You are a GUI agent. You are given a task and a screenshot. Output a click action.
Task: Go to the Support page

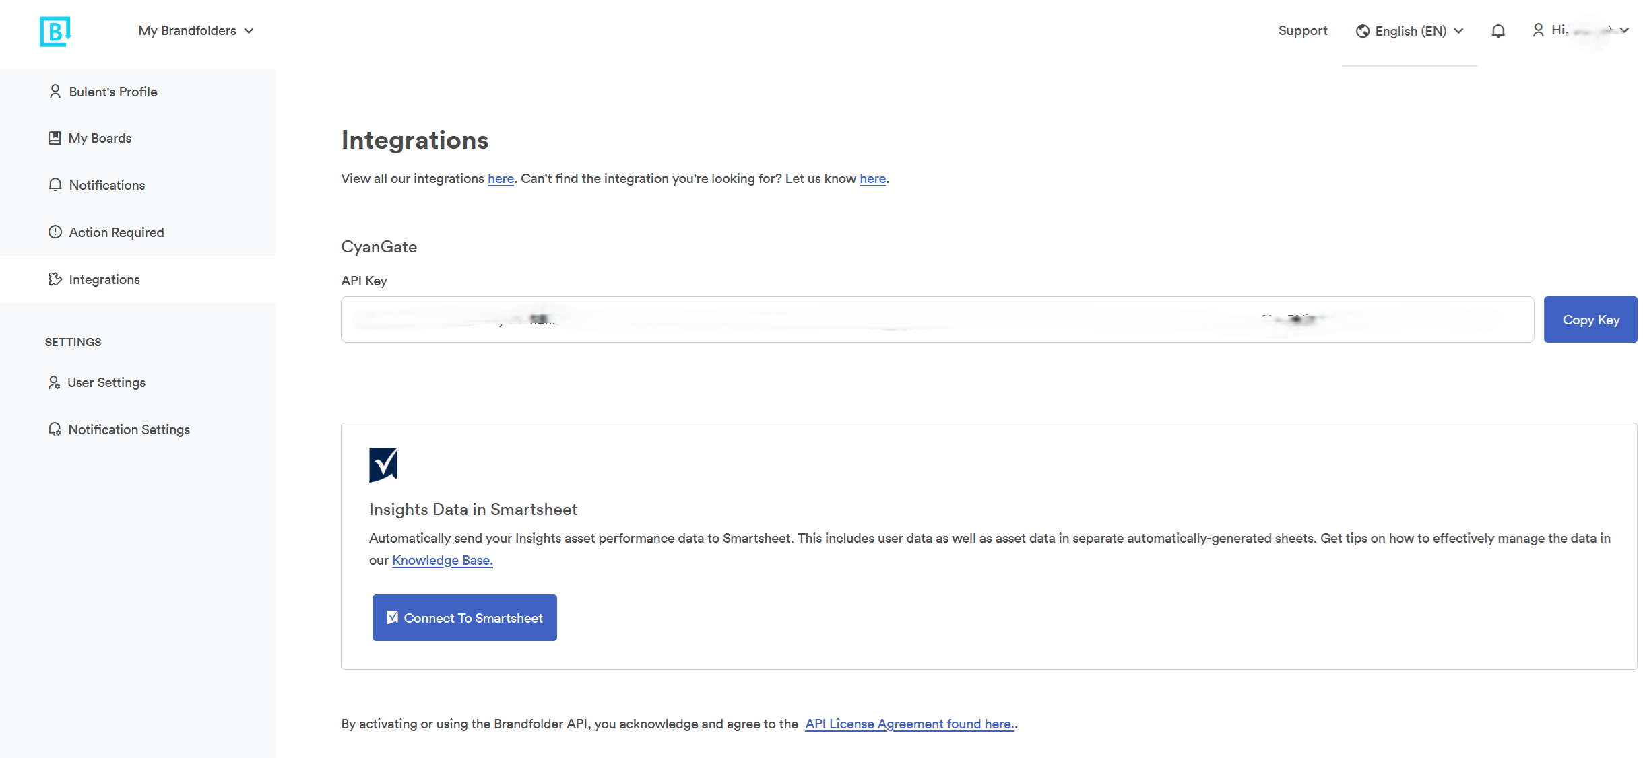[1302, 31]
